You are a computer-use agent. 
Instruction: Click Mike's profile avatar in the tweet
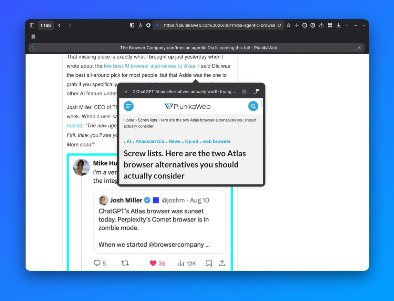click(x=81, y=167)
